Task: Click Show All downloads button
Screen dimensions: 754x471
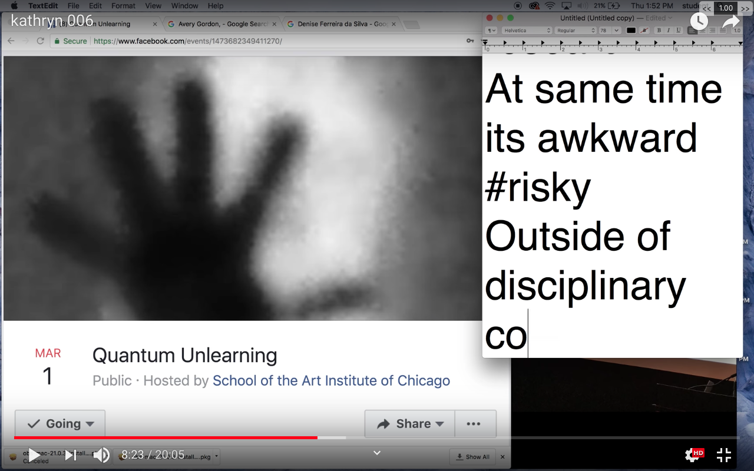Action: point(472,457)
